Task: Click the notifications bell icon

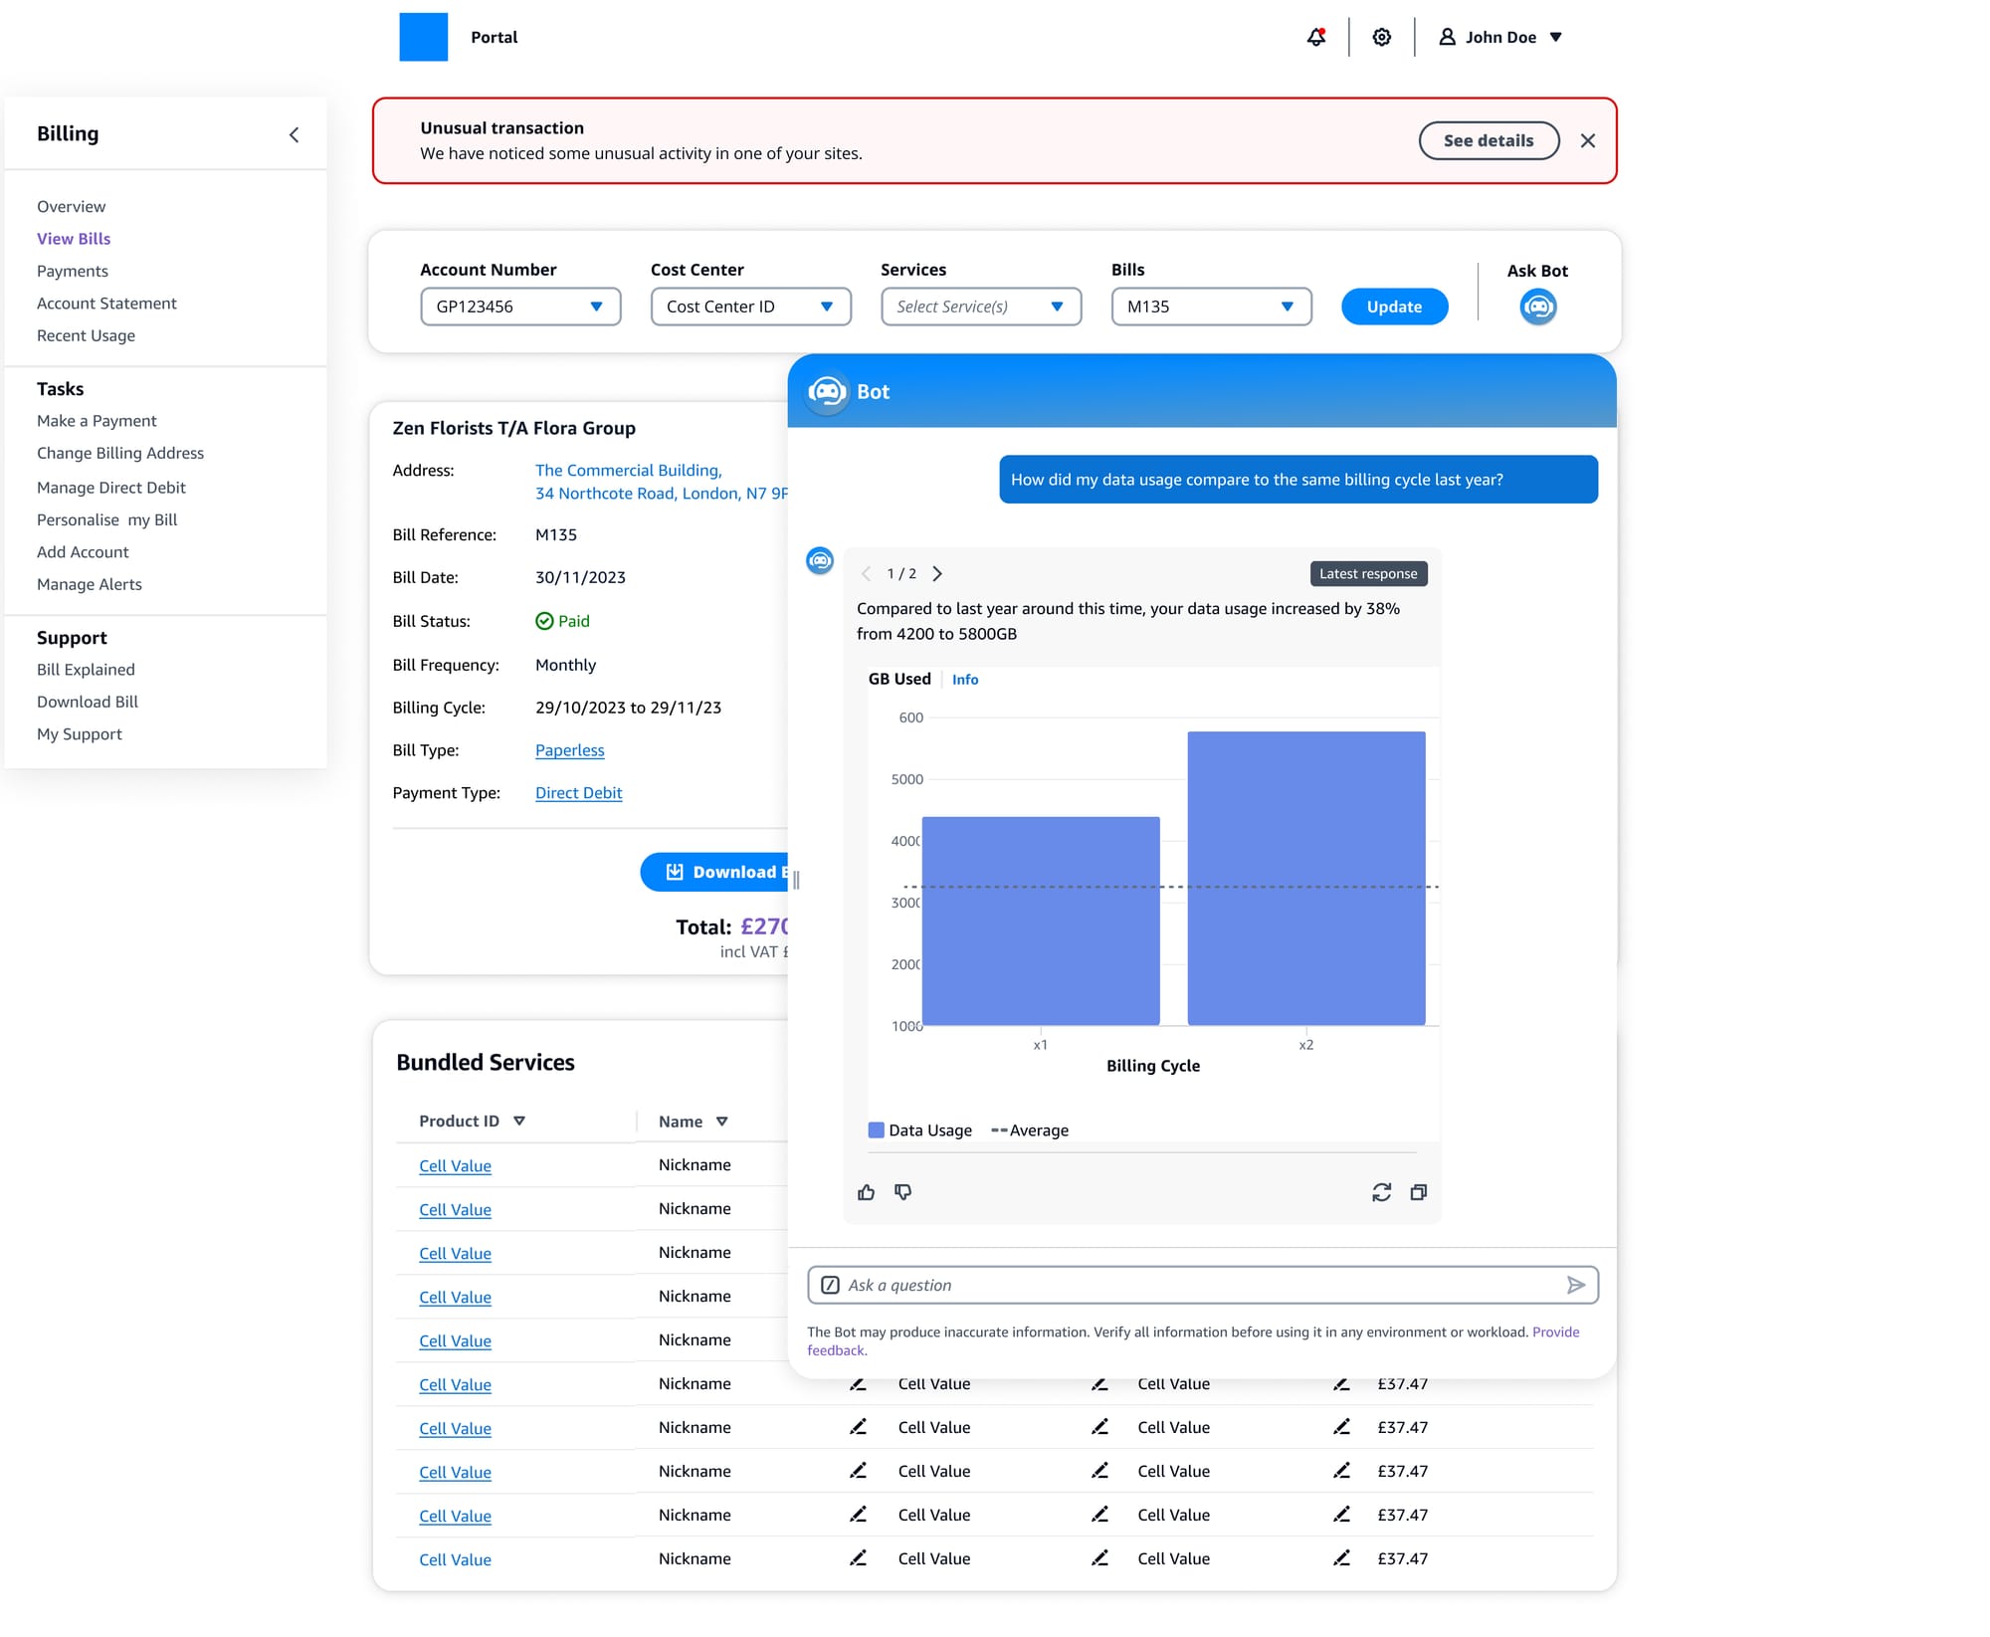Action: 1315,37
